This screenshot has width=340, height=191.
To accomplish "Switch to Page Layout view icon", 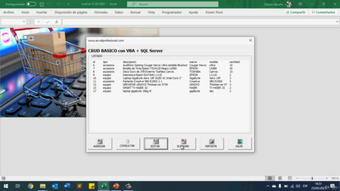I will (x=280, y=178).
